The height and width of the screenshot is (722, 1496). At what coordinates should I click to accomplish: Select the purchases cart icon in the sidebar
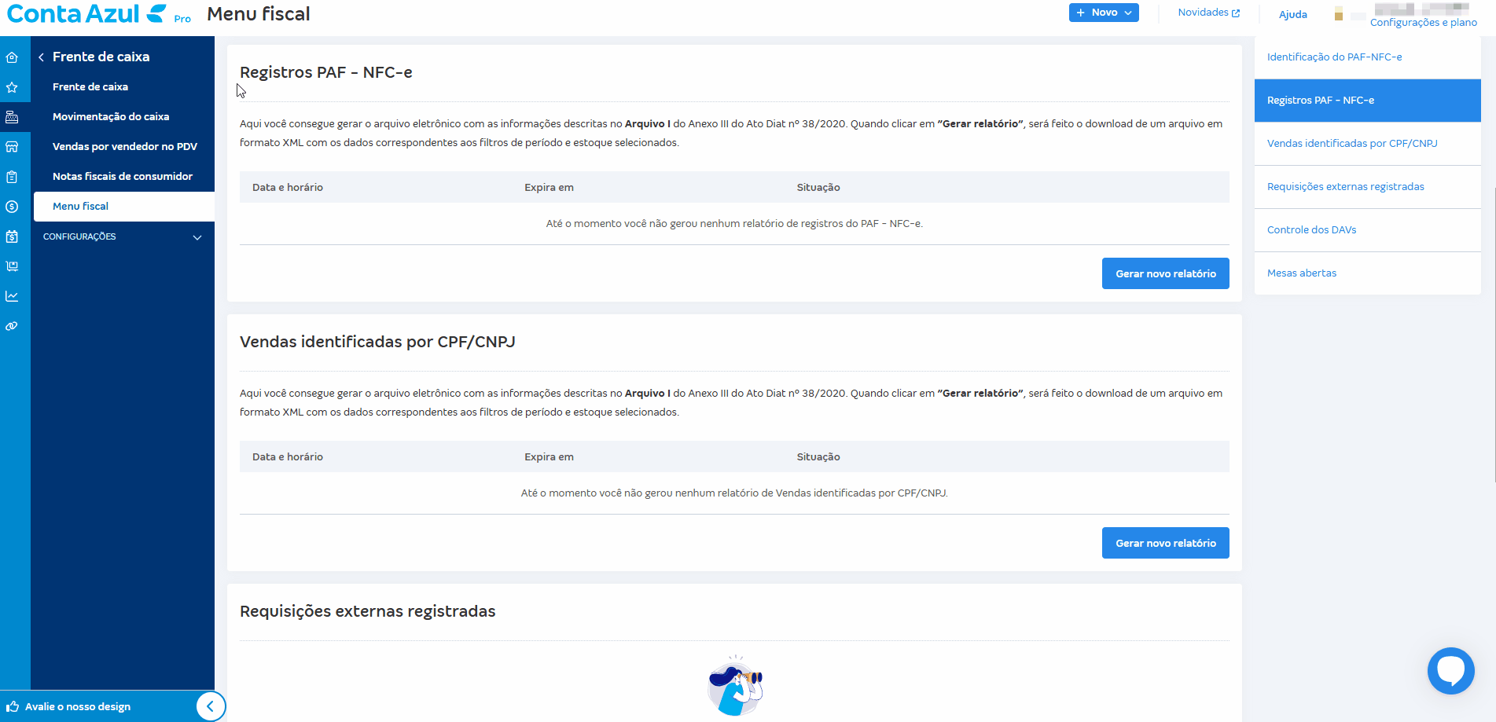(x=13, y=266)
